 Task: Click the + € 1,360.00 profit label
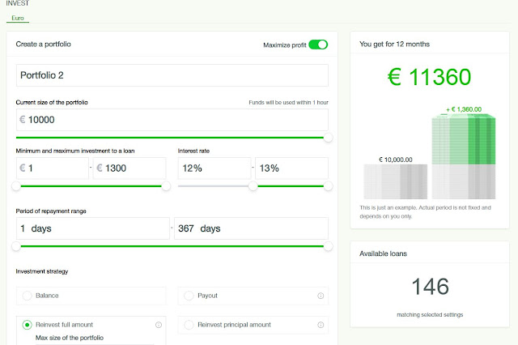click(464, 109)
